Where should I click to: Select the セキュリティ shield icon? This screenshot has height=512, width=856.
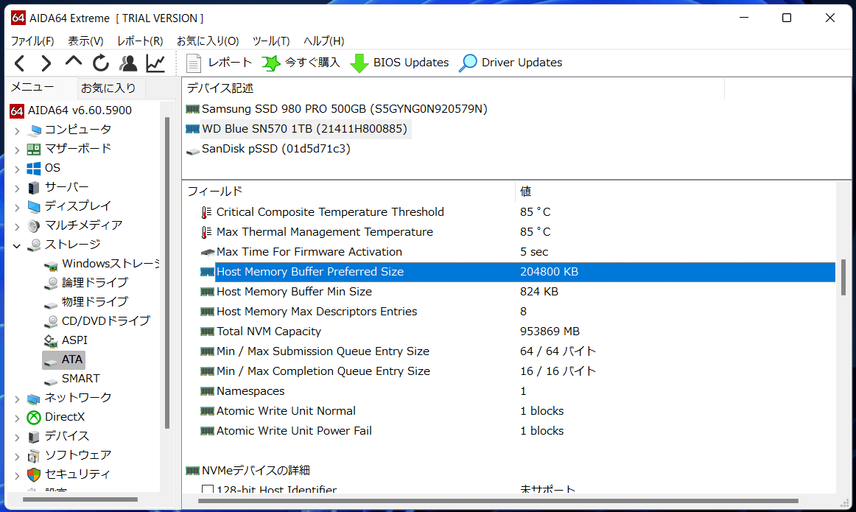point(34,475)
